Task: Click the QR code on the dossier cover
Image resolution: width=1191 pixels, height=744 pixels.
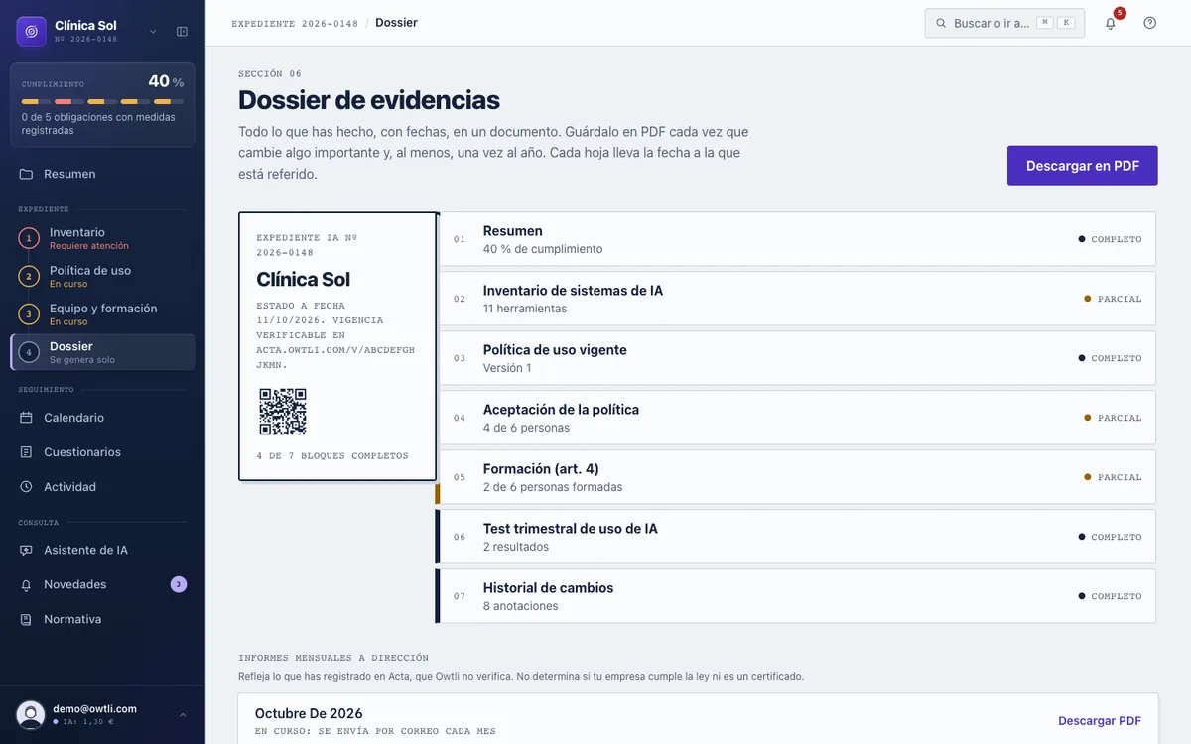Action: pyautogui.click(x=283, y=412)
